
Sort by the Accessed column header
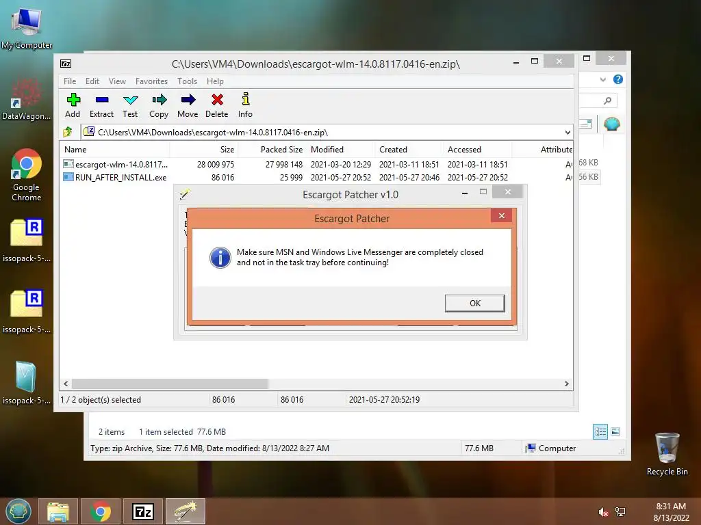(x=477, y=150)
